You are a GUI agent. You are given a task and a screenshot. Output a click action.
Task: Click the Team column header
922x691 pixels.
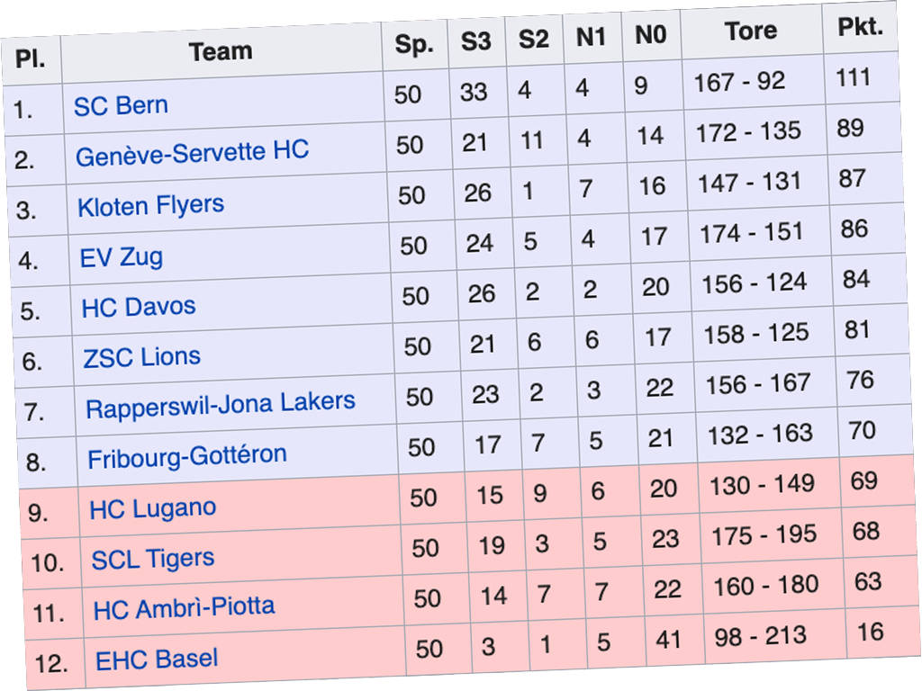[x=221, y=52]
